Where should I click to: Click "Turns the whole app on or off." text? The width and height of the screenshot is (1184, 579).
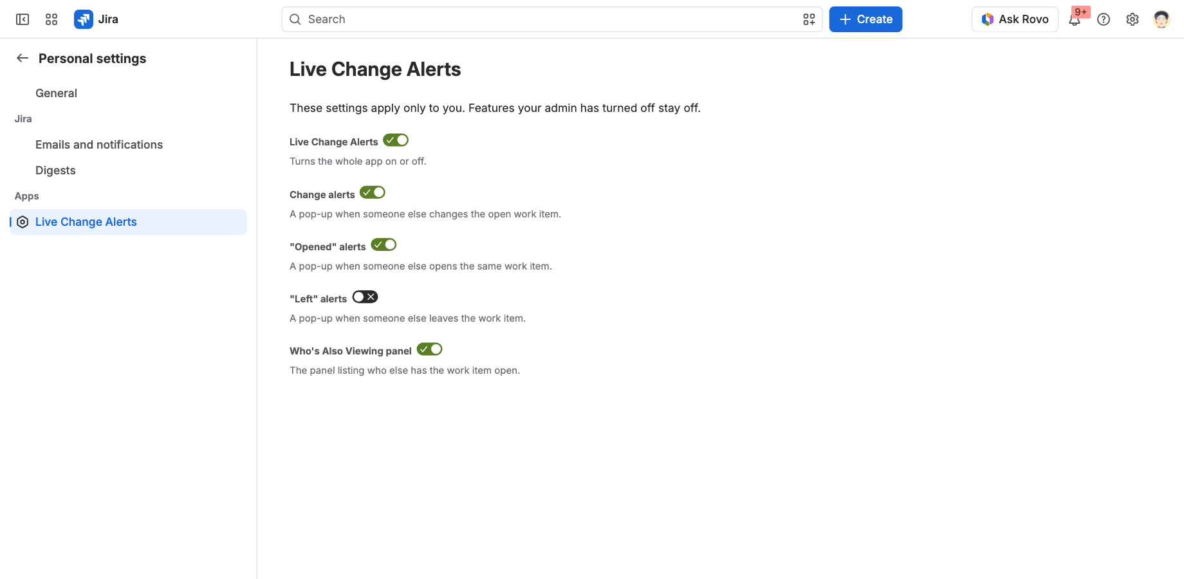click(358, 161)
